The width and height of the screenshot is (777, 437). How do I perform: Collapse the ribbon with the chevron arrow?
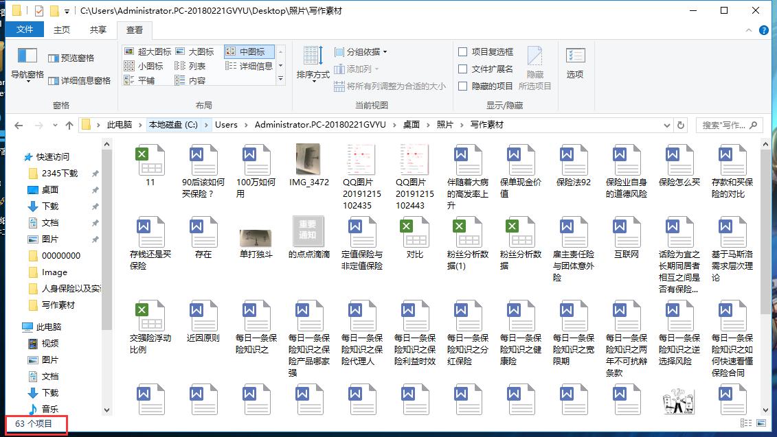pyautogui.click(x=748, y=29)
